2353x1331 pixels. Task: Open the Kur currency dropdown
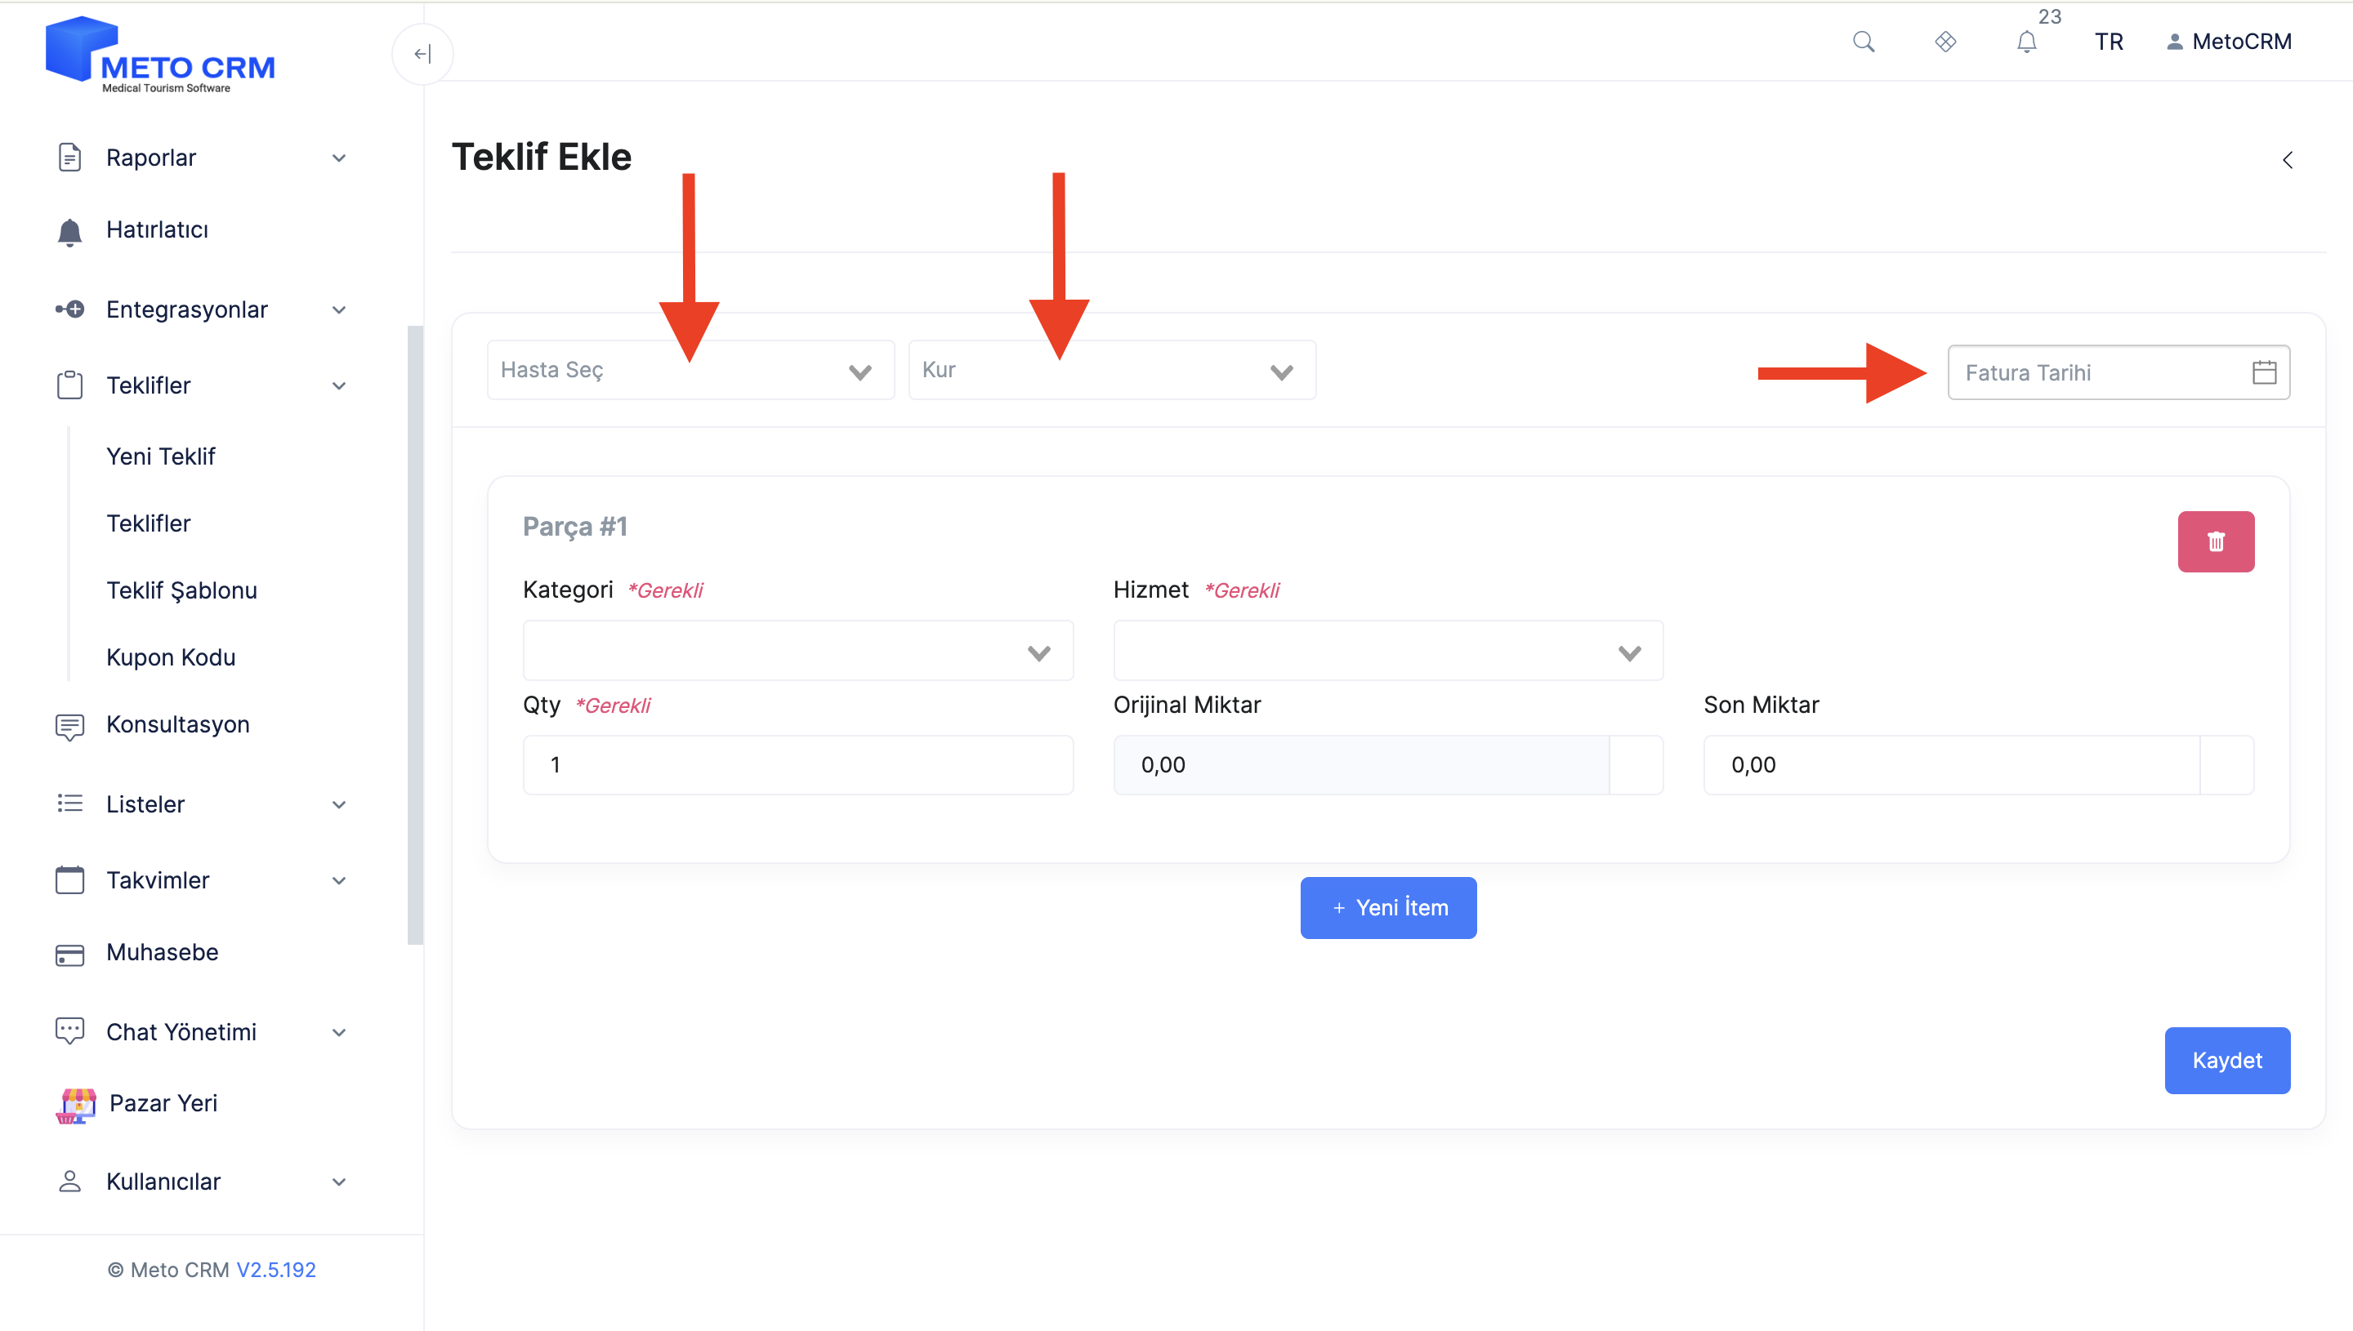pyautogui.click(x=1112, y=370)
